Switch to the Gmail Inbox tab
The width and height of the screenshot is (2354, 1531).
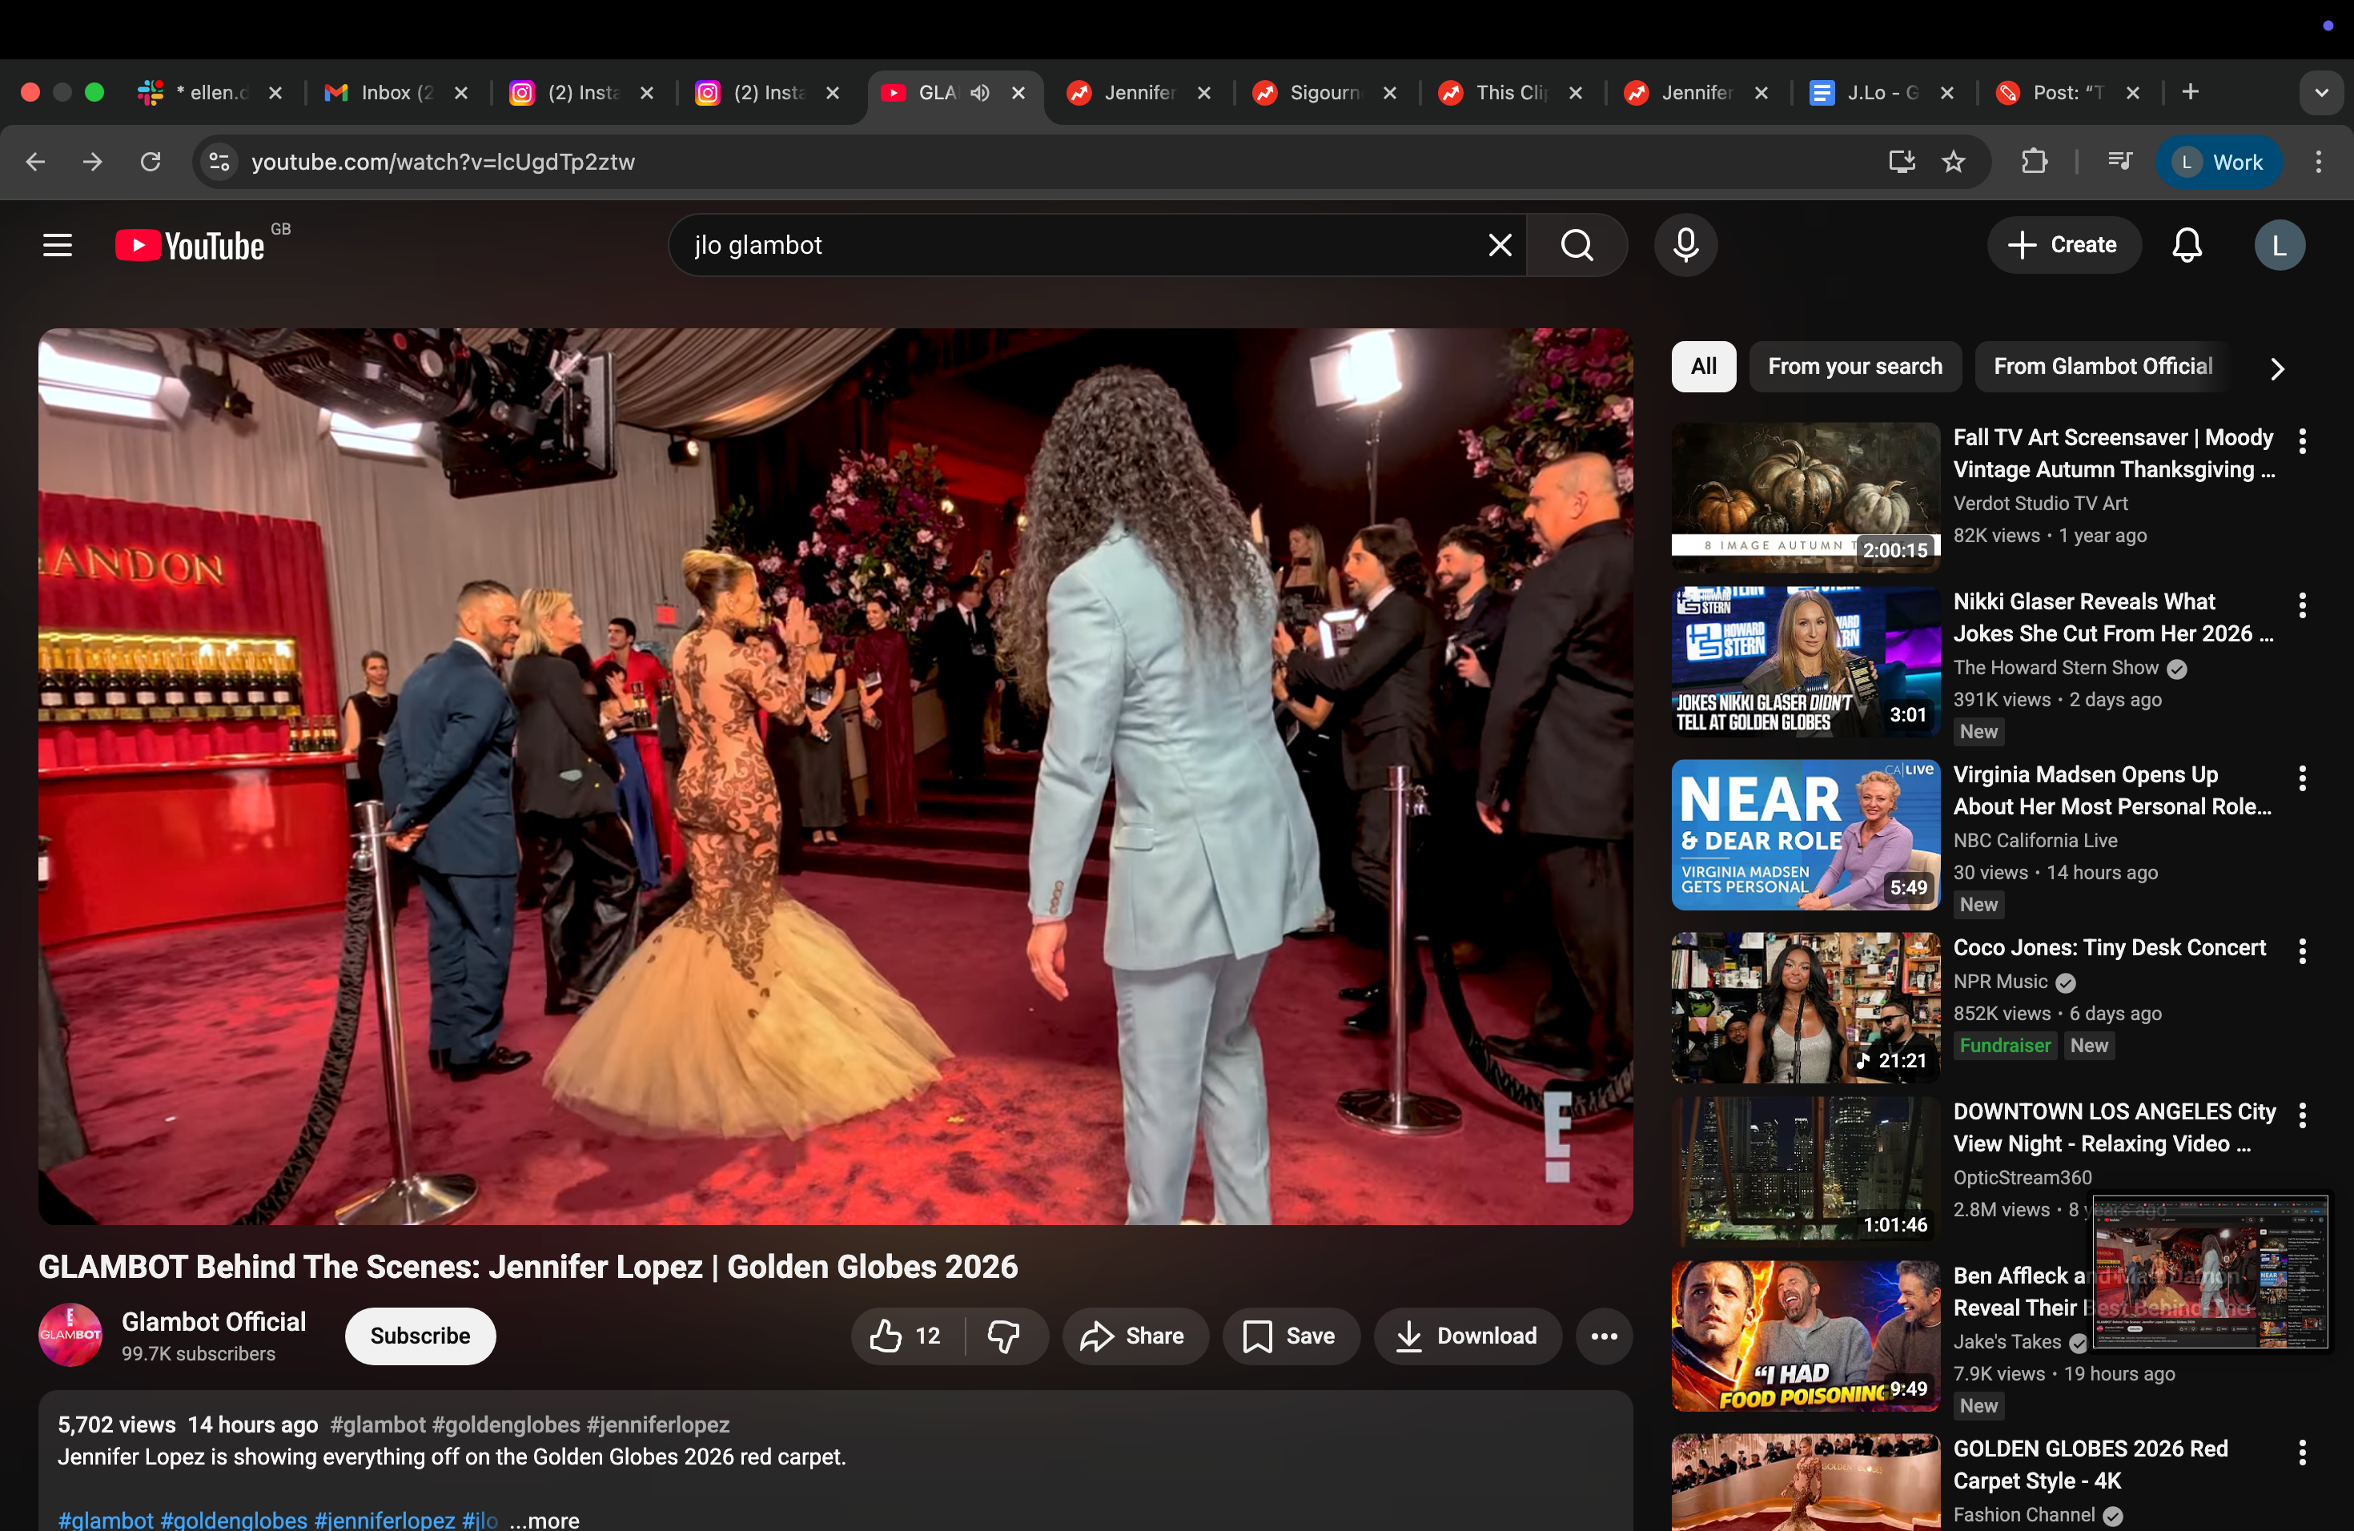(396, 92)
